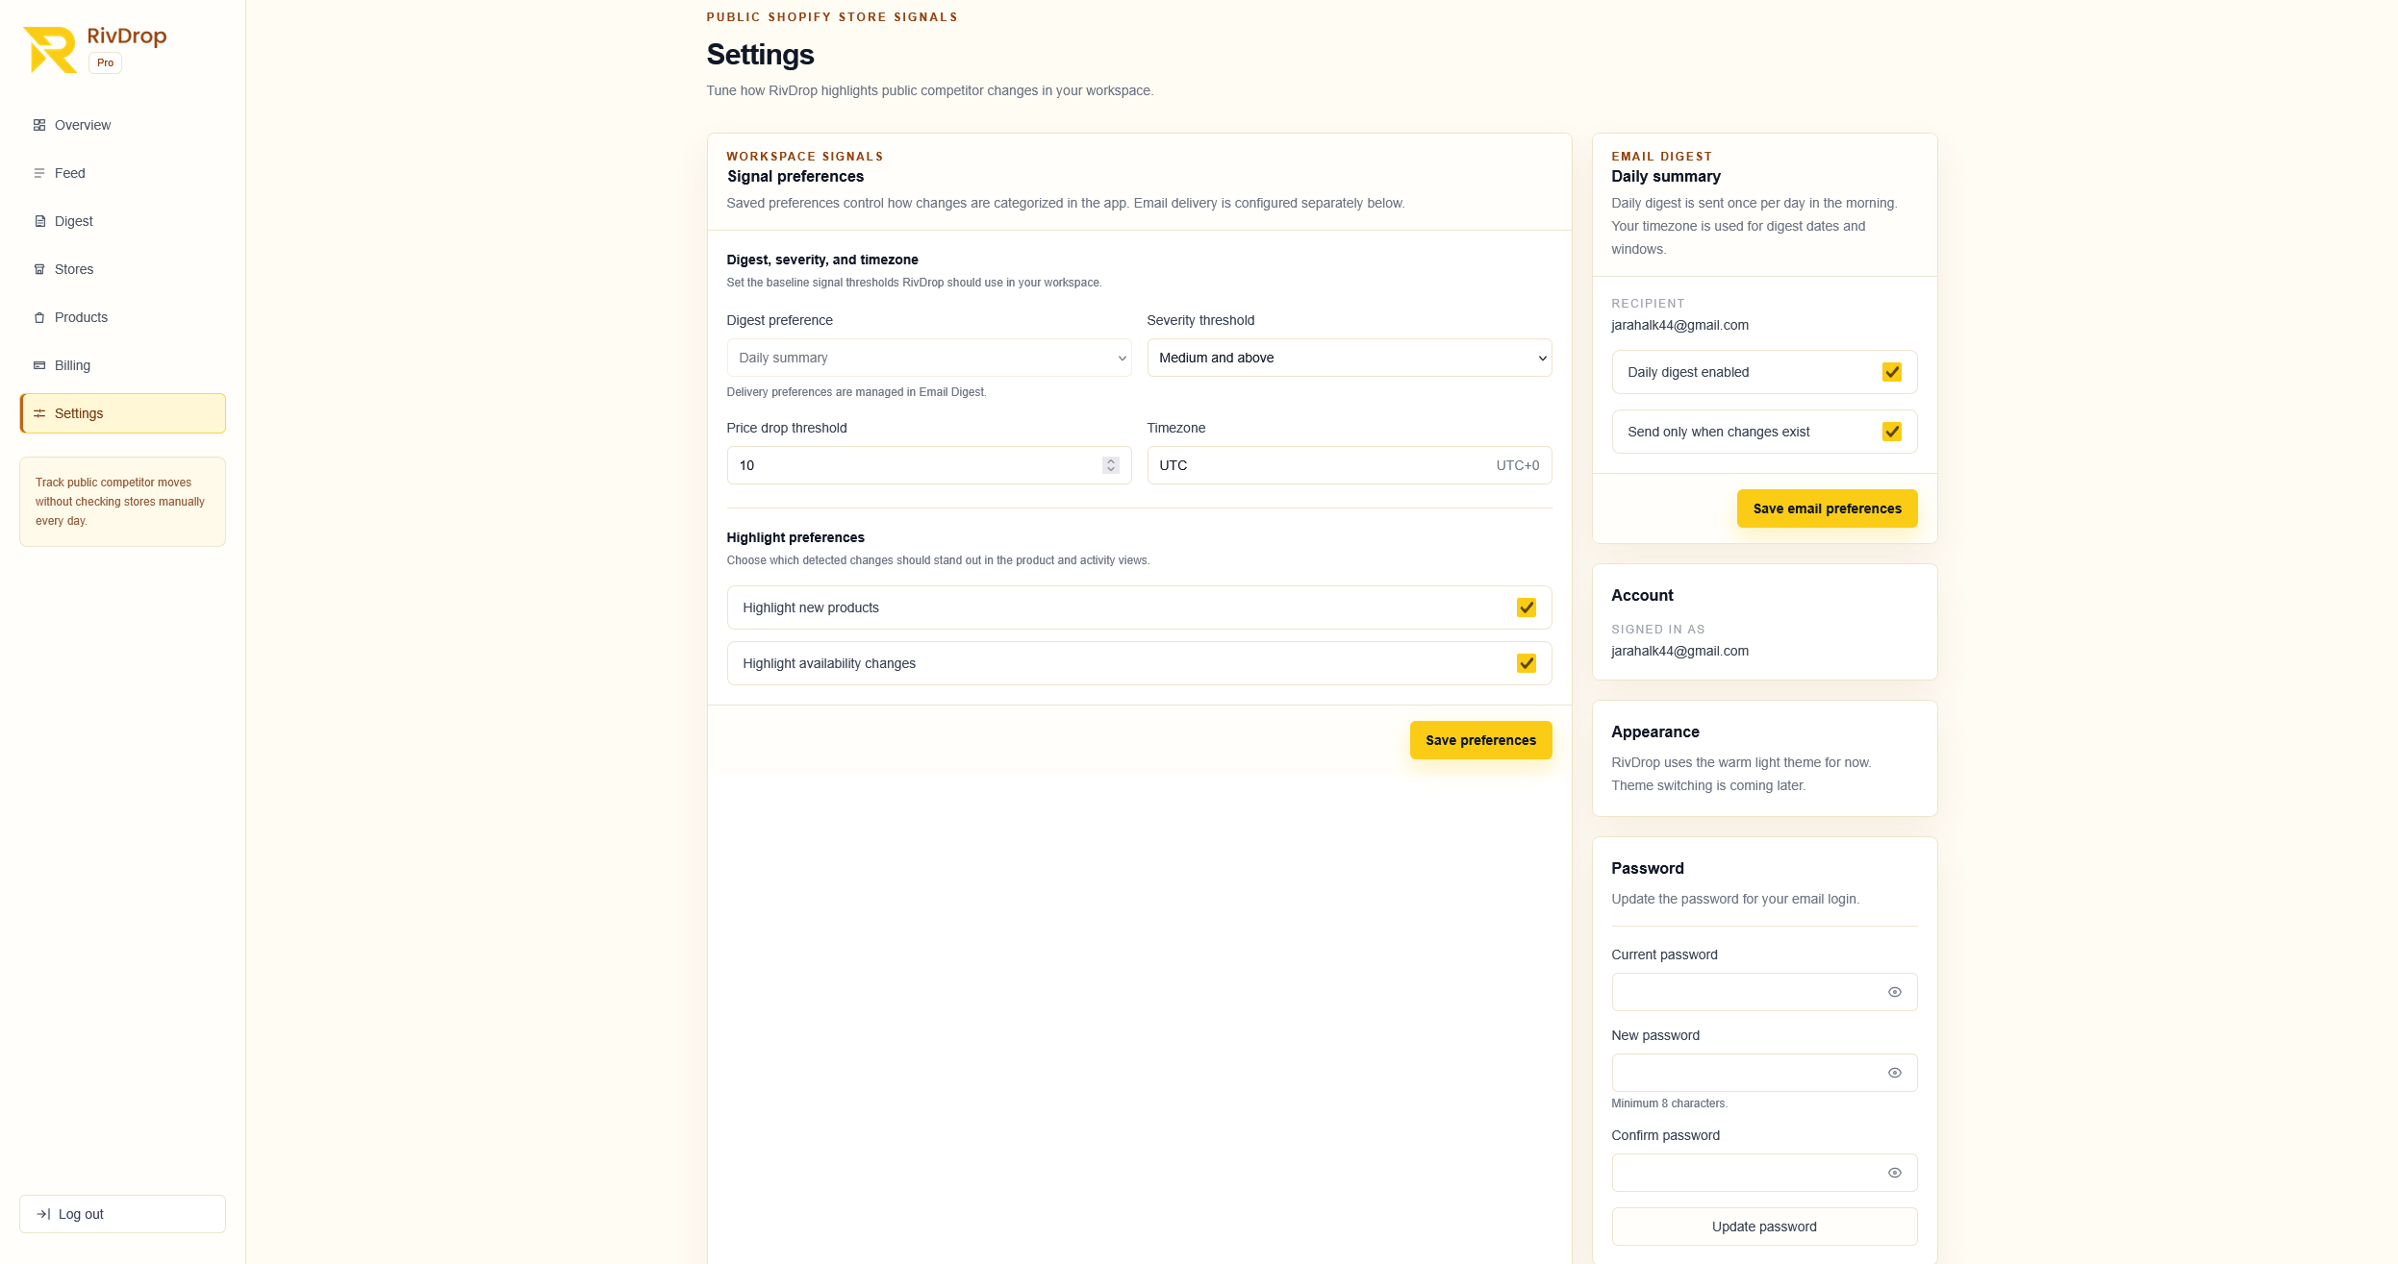
Task: Click the Overview grid icon in sidebar
Action: [39, 125]
